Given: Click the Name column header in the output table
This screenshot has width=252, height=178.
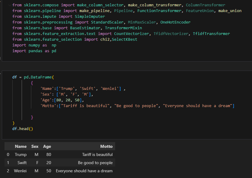Looking at the screenshot, I should pyautogui.click(x=21, y=146).
